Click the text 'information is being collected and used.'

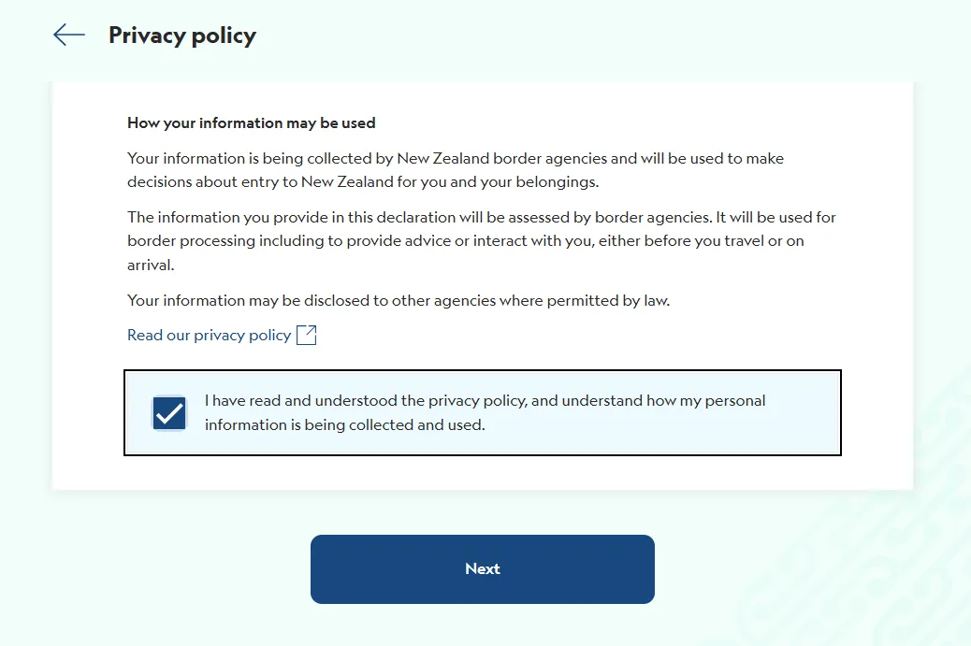(344, 424)
